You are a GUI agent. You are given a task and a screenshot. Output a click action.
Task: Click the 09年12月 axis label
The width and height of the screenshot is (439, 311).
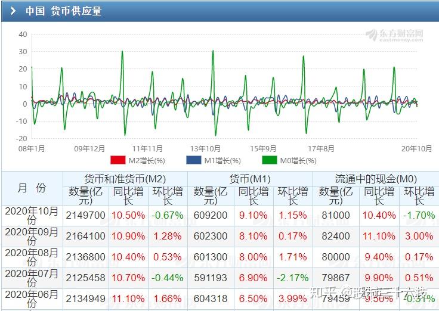pyautogui.click(x=89, y=148)
